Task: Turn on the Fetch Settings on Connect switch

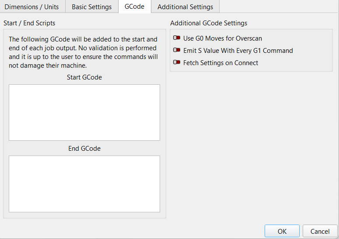Action: point(177,63)
